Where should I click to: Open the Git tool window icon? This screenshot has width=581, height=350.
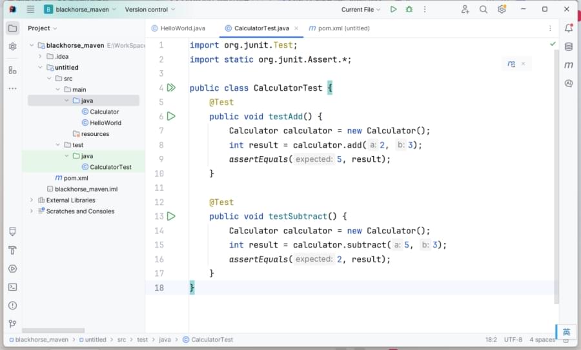(12, 324)
